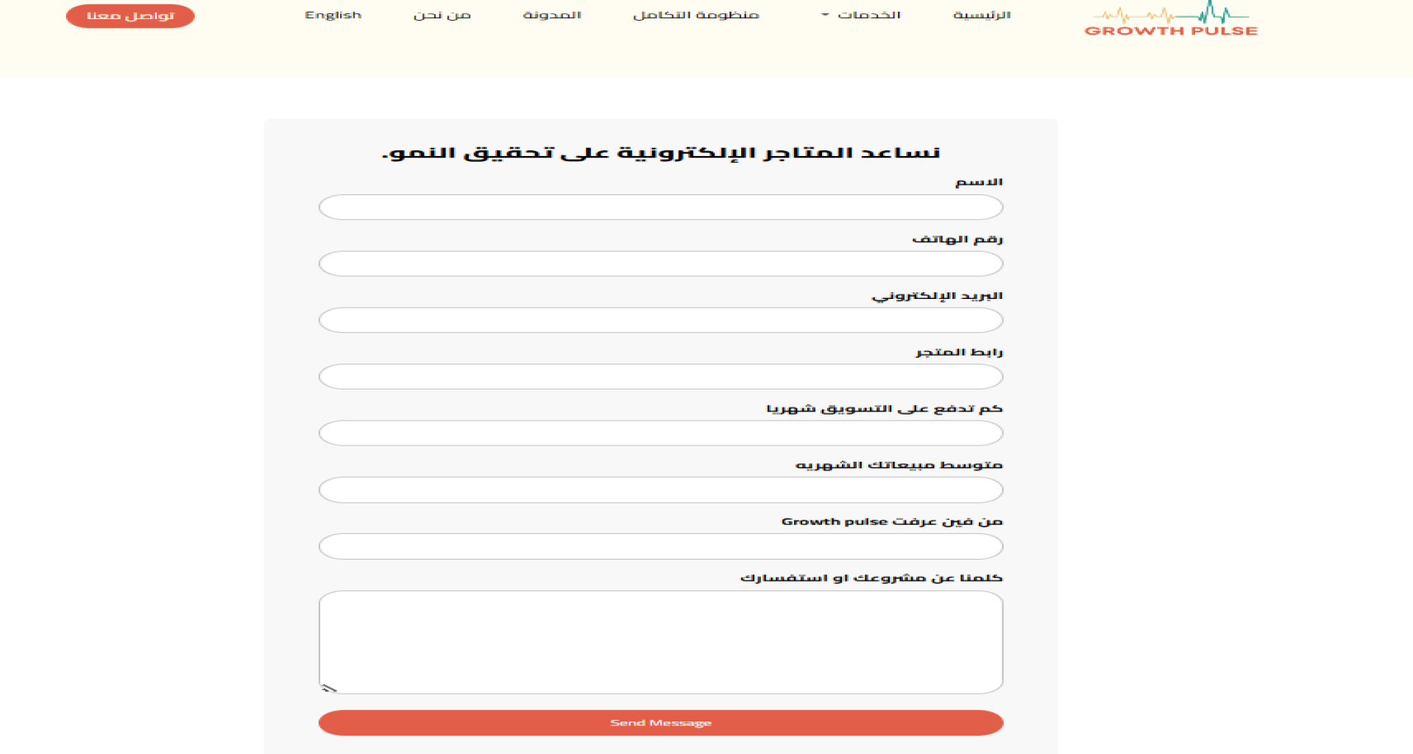Click the تواصل معنا contact button
This screenshot has width=1413, height=754.
point(130,15)
